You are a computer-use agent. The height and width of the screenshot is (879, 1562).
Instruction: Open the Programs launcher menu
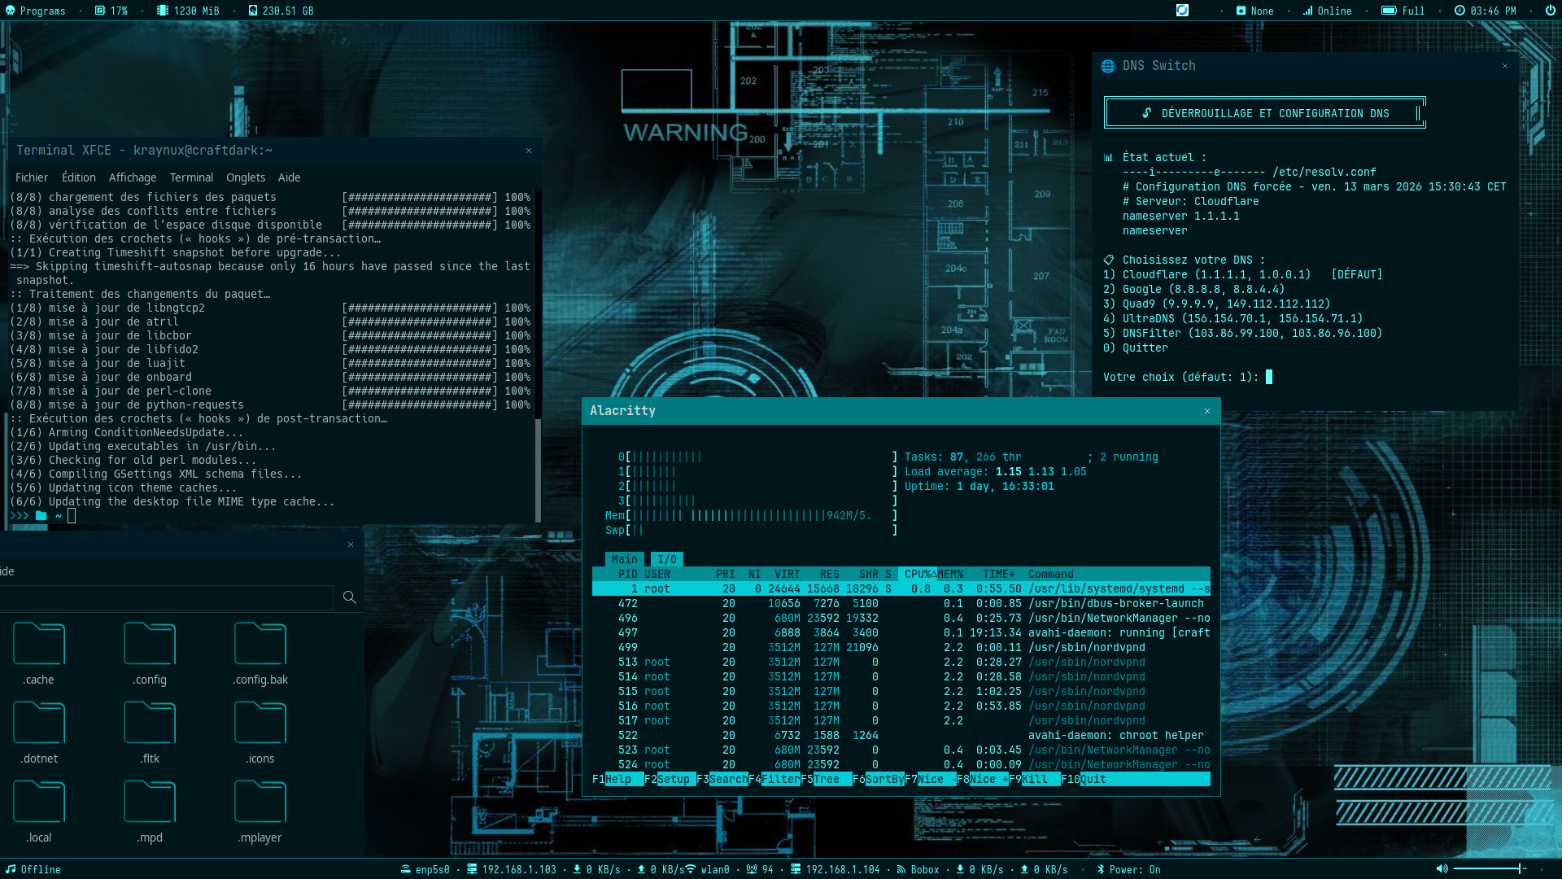coord(35,11)
